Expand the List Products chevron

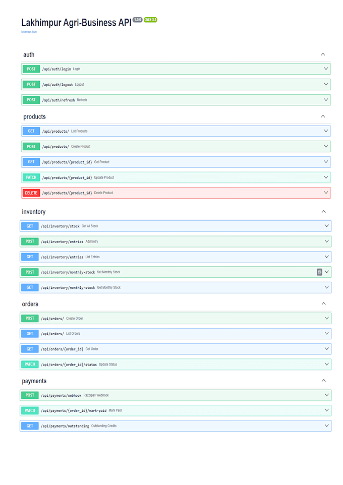[x=326, y=131]
